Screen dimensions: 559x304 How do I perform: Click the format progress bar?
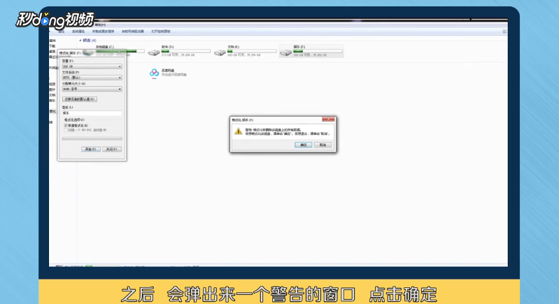92,138
